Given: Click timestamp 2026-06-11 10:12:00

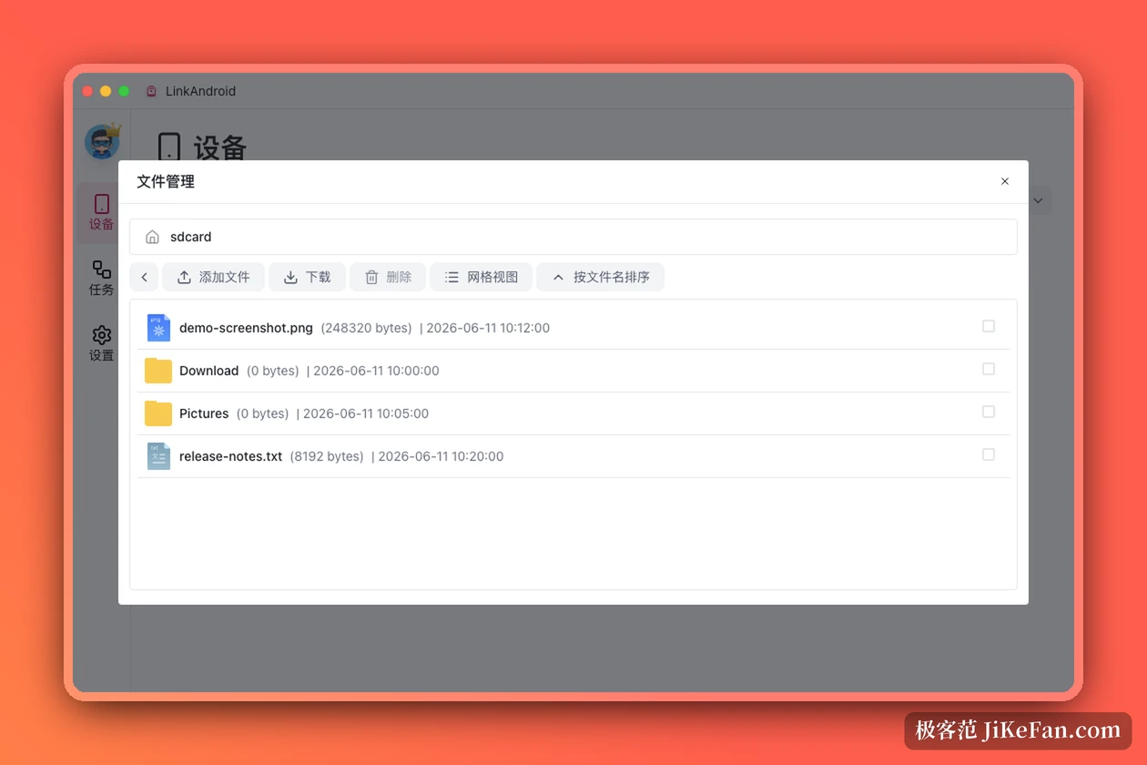Looking at the screenshot, I should click(488, 328).
